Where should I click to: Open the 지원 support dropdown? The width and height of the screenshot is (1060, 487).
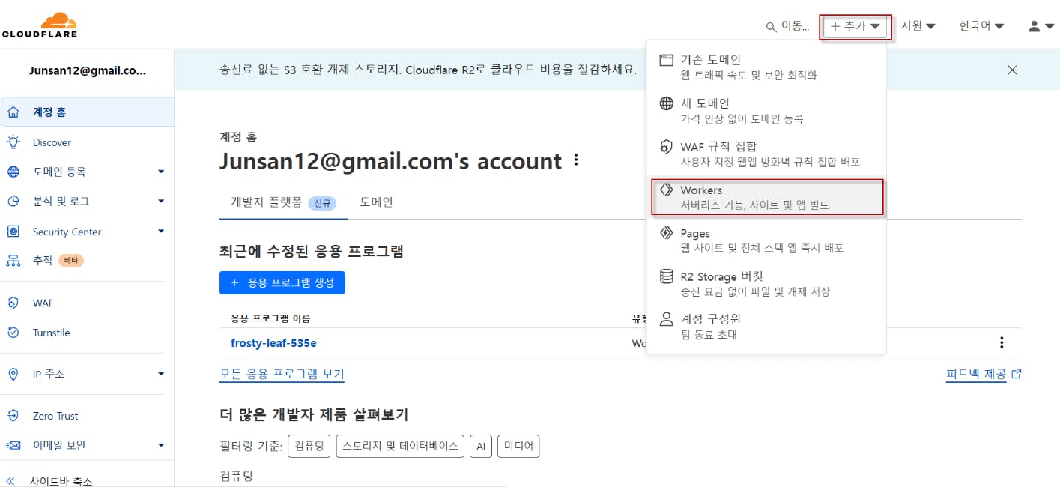[x=918, y=26]
